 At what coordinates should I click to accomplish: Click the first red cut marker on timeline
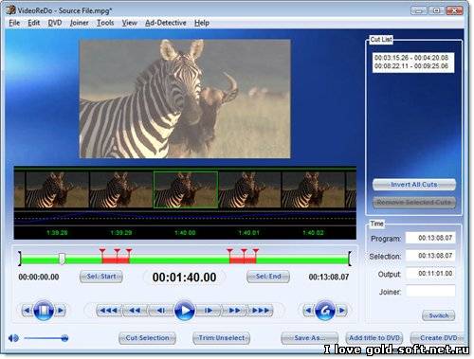(102, 252)
